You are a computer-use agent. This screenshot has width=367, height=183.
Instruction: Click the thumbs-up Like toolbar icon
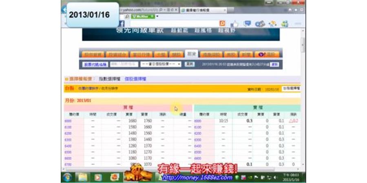234,24
